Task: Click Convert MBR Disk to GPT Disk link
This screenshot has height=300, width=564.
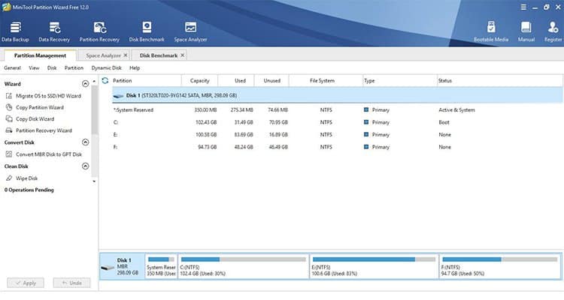Action: click(49, 154)
